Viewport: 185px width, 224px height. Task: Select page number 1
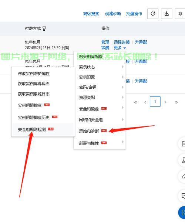click(155, 102)
